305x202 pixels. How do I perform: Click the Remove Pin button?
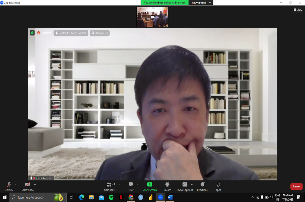(x=100, y=33)
